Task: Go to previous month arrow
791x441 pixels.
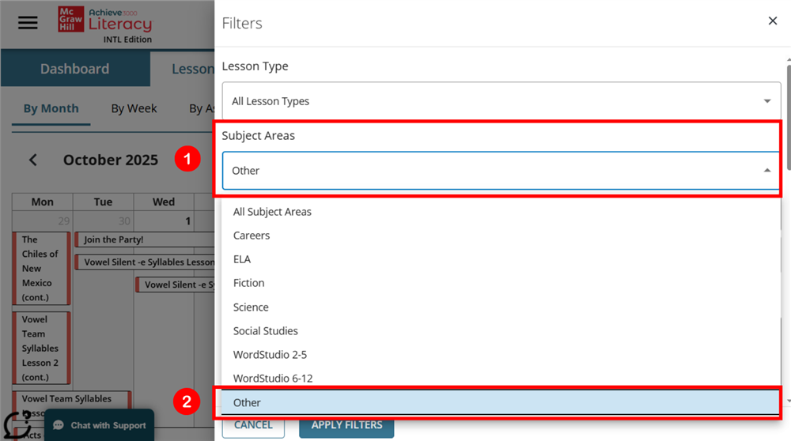Action: pyautogui.click(x=33, y=160)
